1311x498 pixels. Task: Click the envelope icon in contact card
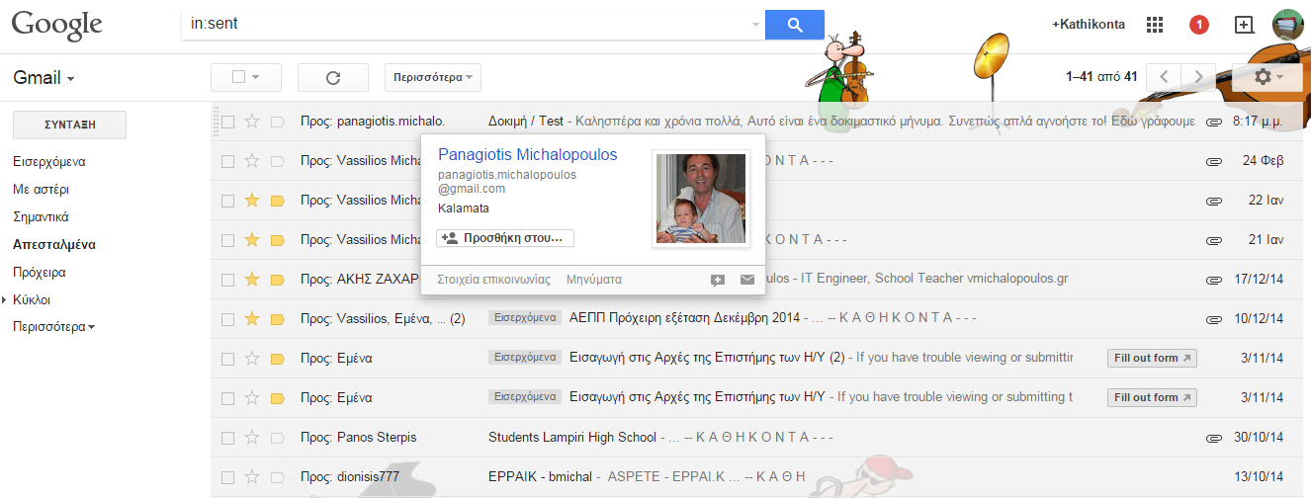point(747,280)
